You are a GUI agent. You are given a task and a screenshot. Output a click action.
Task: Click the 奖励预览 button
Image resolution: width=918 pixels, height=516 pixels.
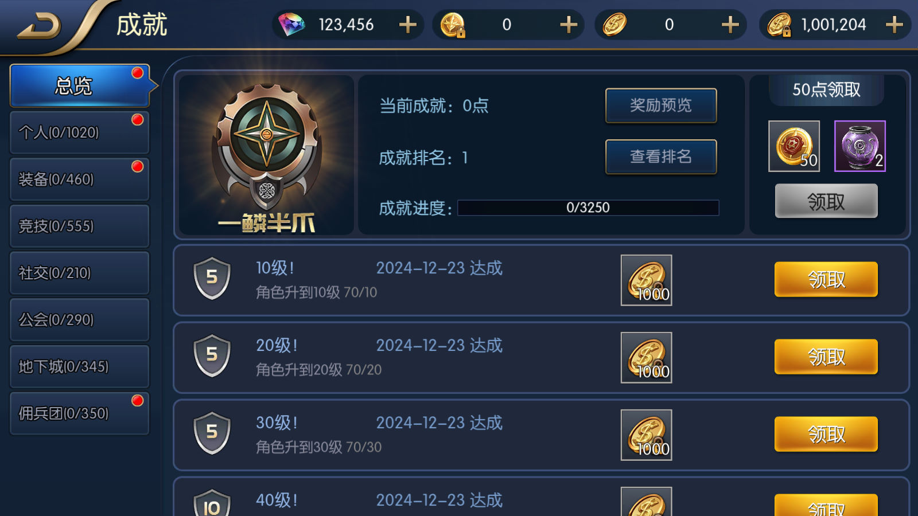[x=661, y=105]
